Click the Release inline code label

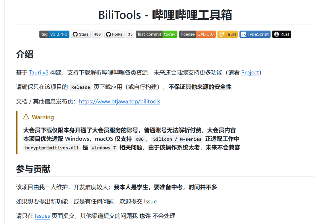[80, 87]
